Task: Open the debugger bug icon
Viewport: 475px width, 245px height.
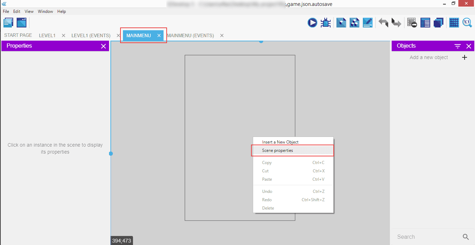Action: coord(326,23)
